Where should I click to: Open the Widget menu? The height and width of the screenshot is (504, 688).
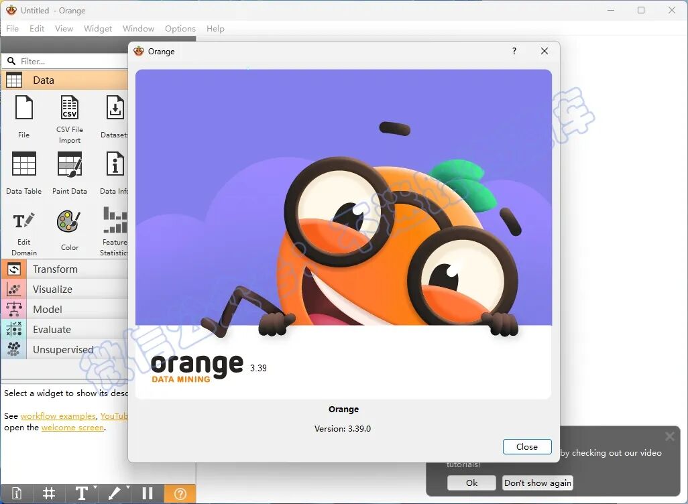pos(98,29)
